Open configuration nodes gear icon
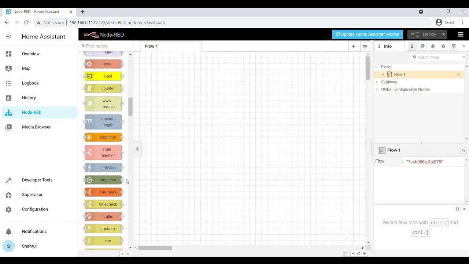This screenshot has height=264, width=469. pos(443,46)
